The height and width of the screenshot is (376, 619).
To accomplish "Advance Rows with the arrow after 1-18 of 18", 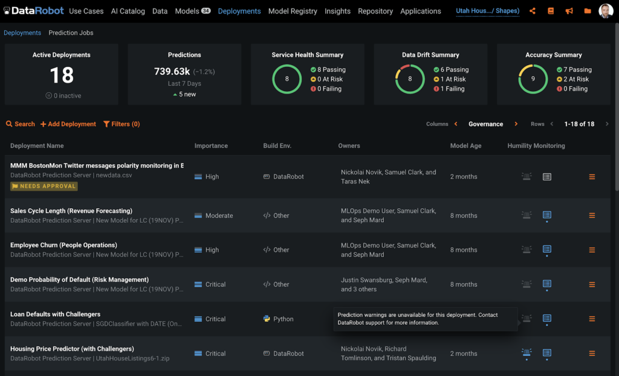I will tap(608, 124).
